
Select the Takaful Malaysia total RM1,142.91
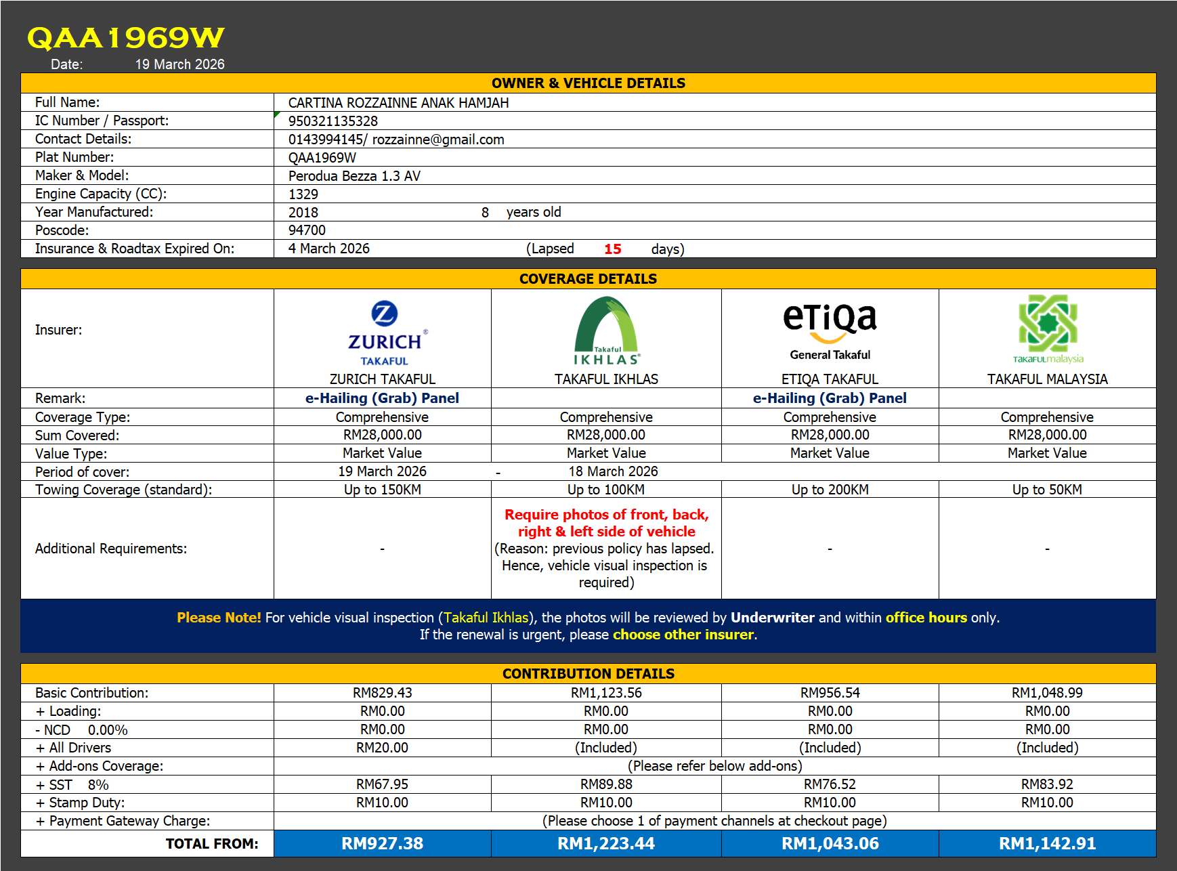click(1047, 843)
